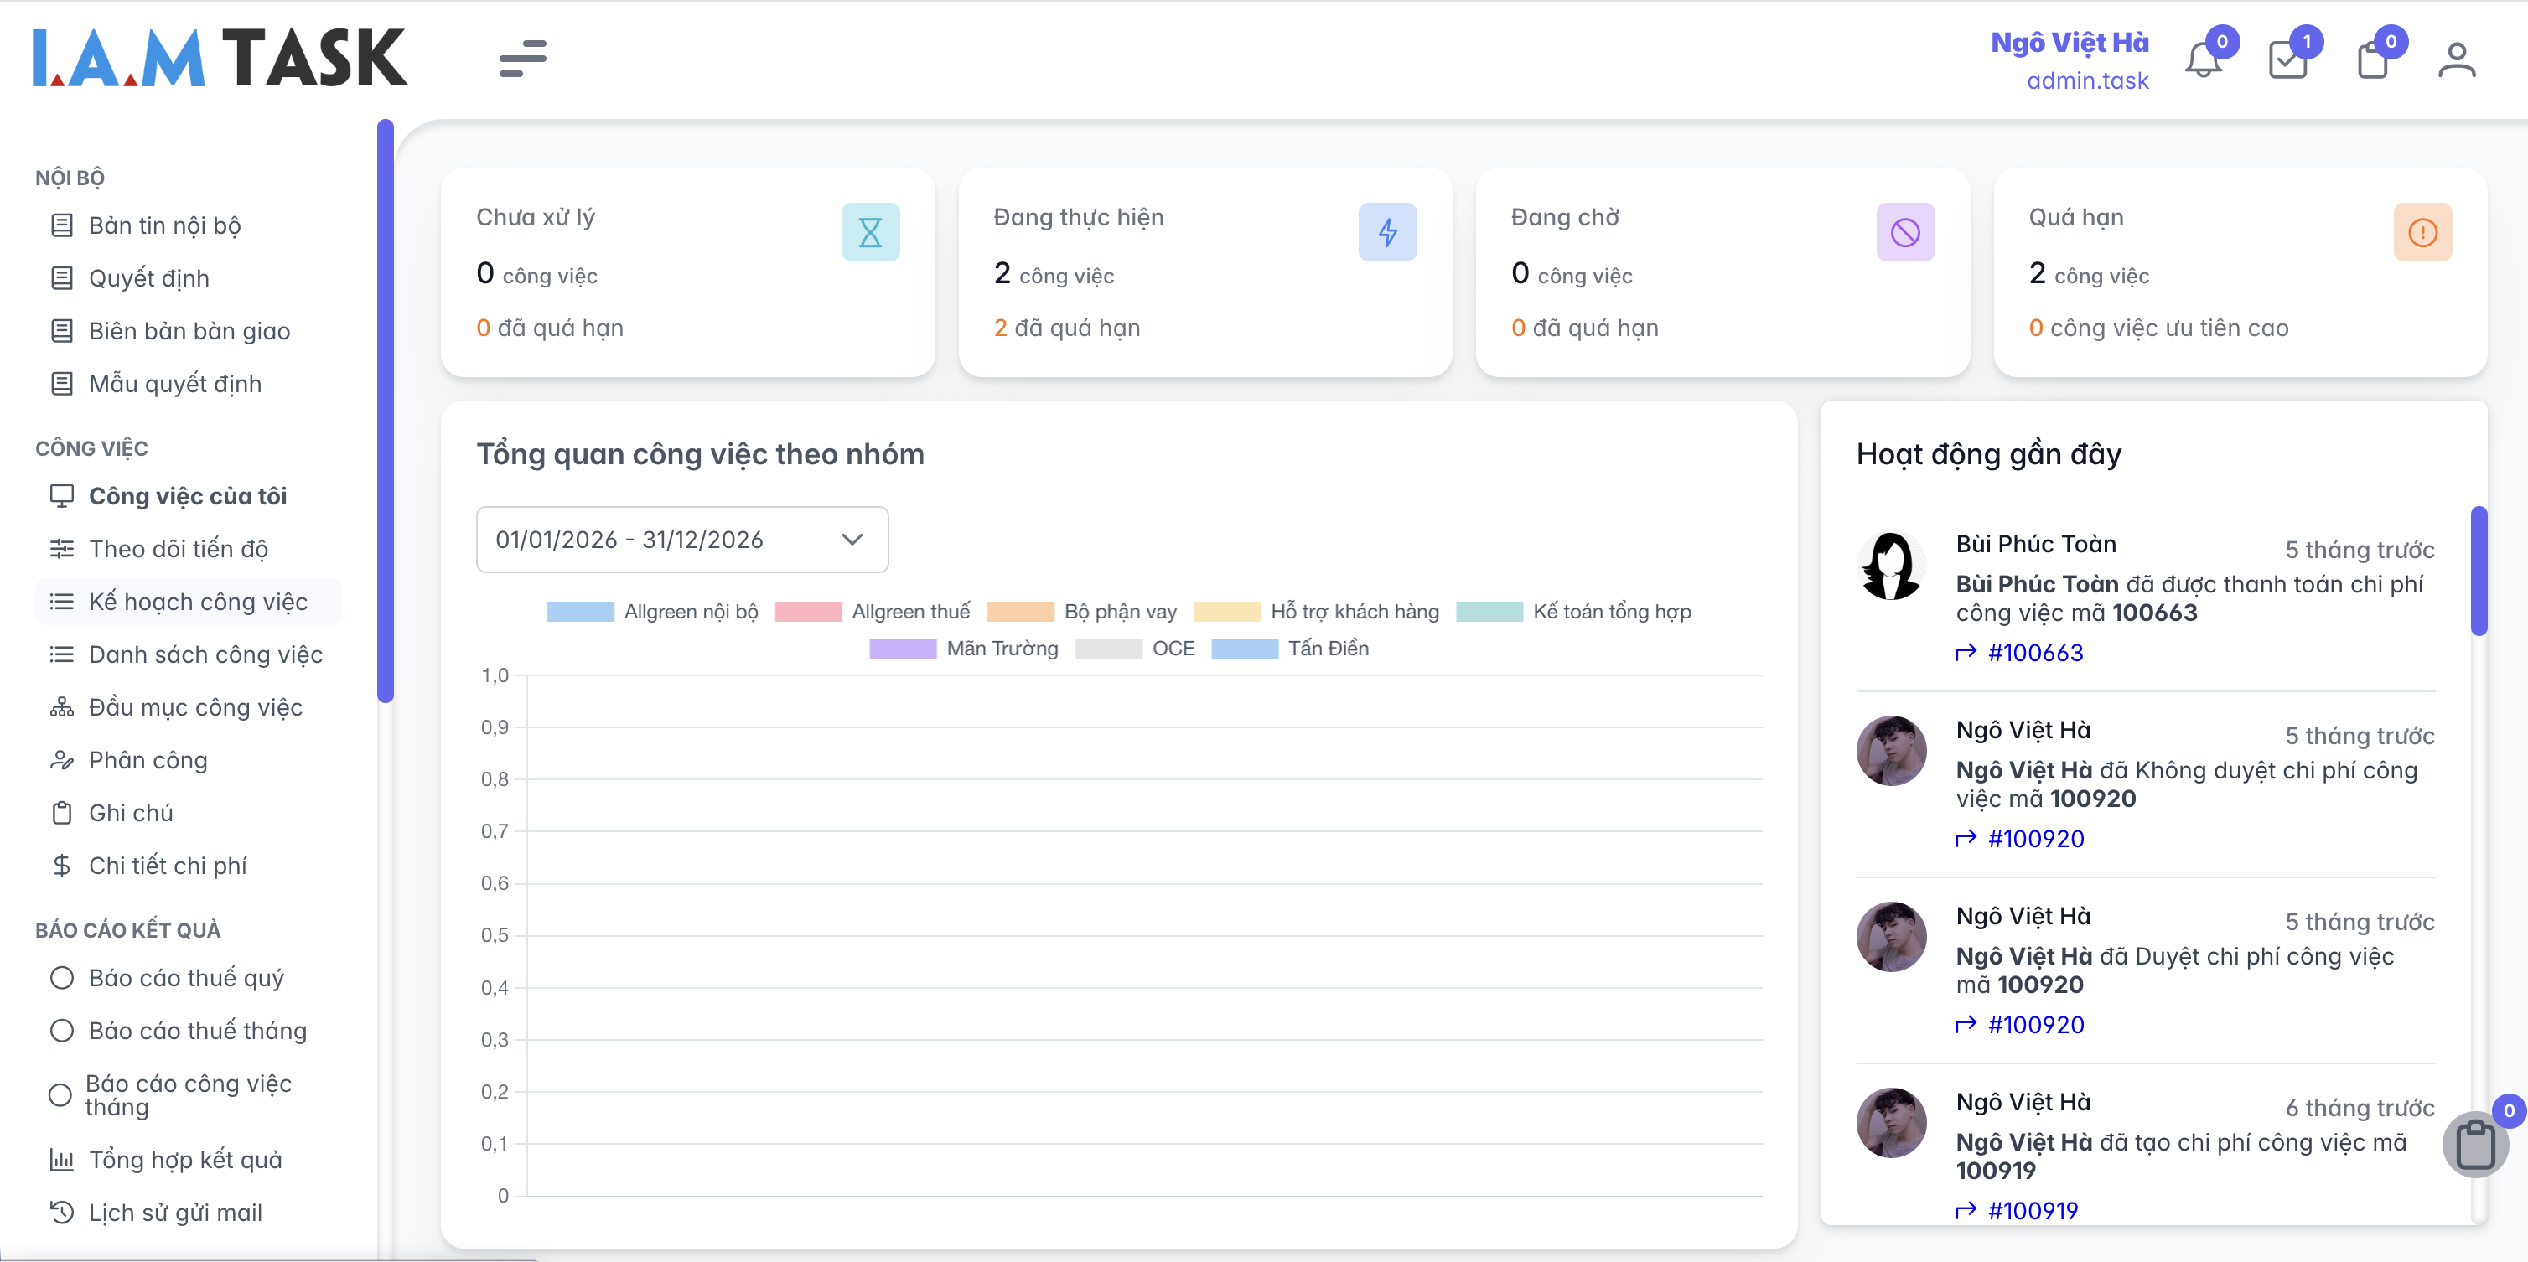Toggle the sidebar hamburger menu icon
This screenshot has width=2528, height=1262.
coord(522,59)
